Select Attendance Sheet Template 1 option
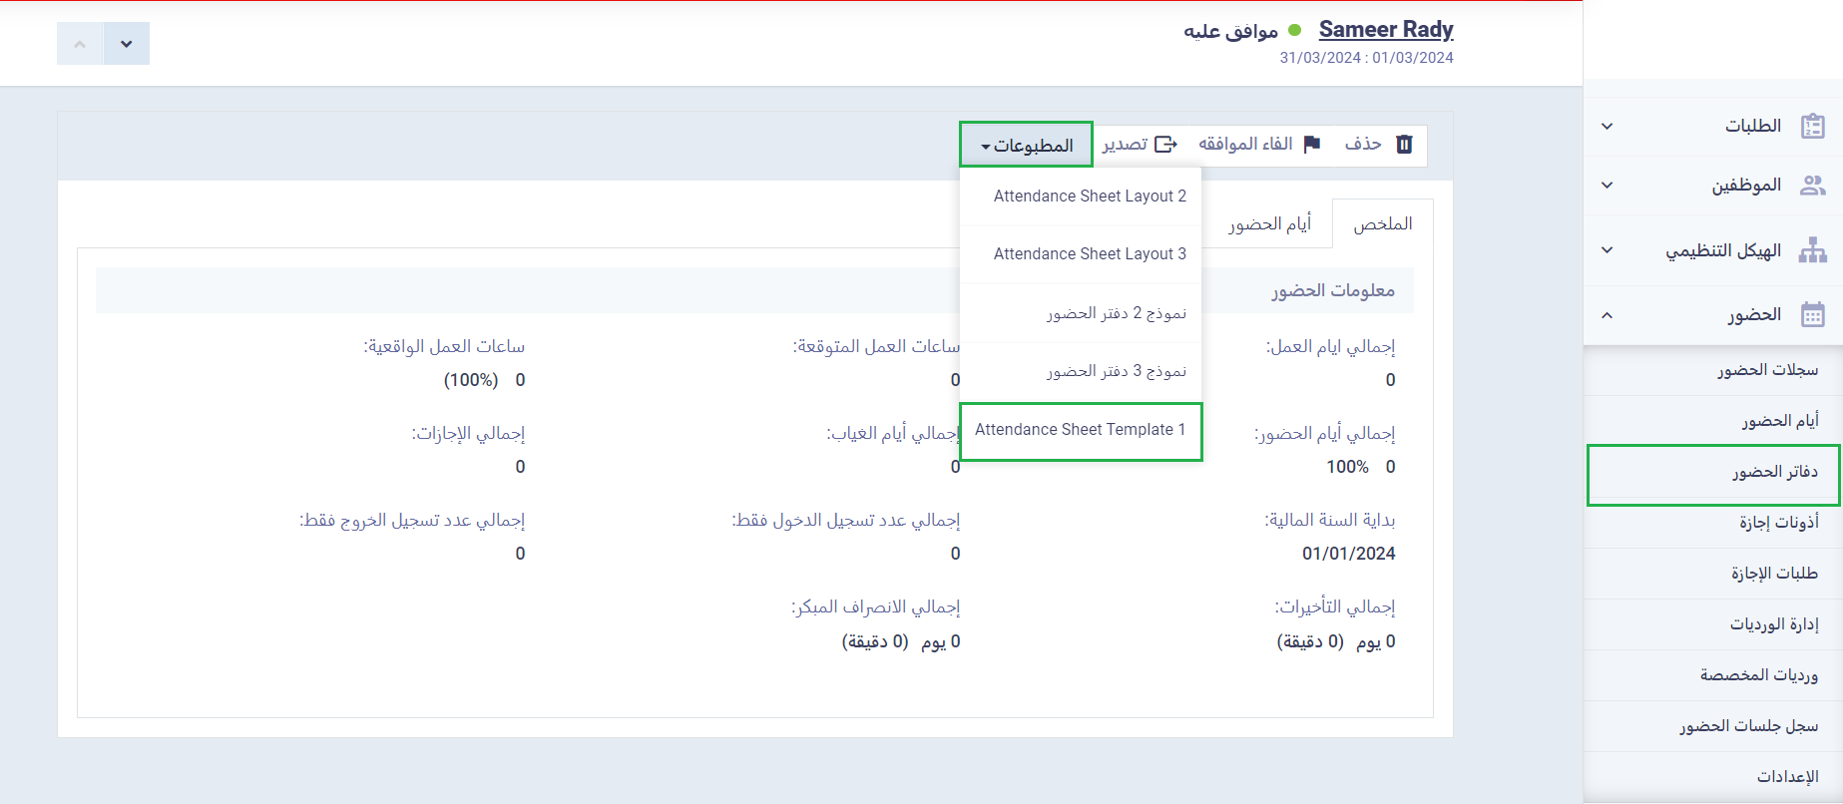 [x=1081, y=430]
